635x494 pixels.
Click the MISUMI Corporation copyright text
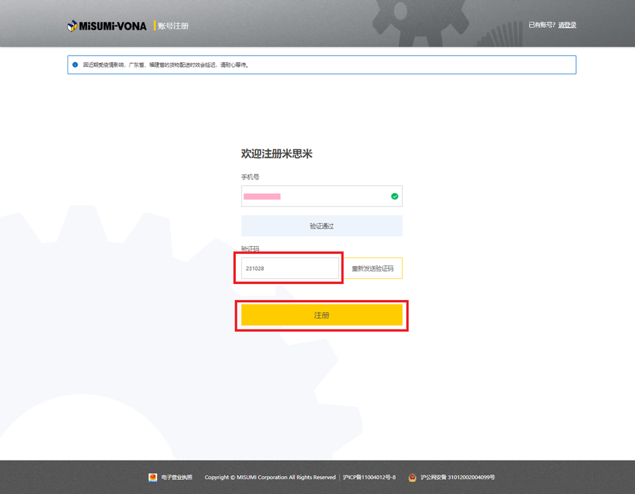270,477
